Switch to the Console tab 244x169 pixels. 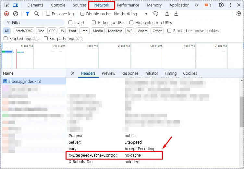pyautogui.click(x=58, y=5)
